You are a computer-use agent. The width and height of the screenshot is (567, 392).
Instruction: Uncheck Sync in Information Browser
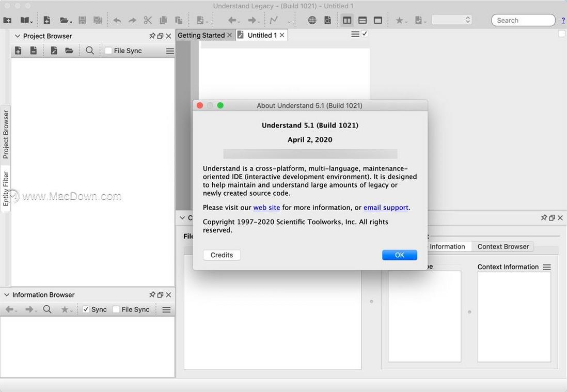click(86, 309)
